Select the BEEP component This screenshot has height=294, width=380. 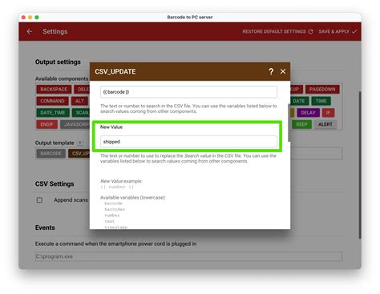pyautogui.click(x=301, y=124)
